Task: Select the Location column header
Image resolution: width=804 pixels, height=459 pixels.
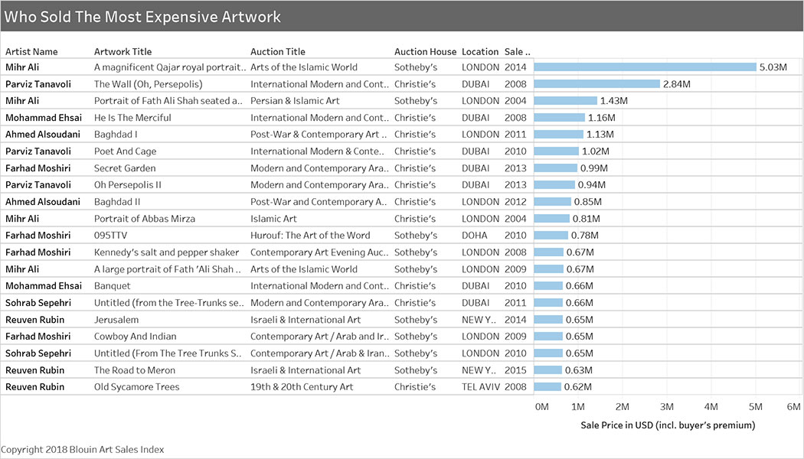Action: point(480,52)
